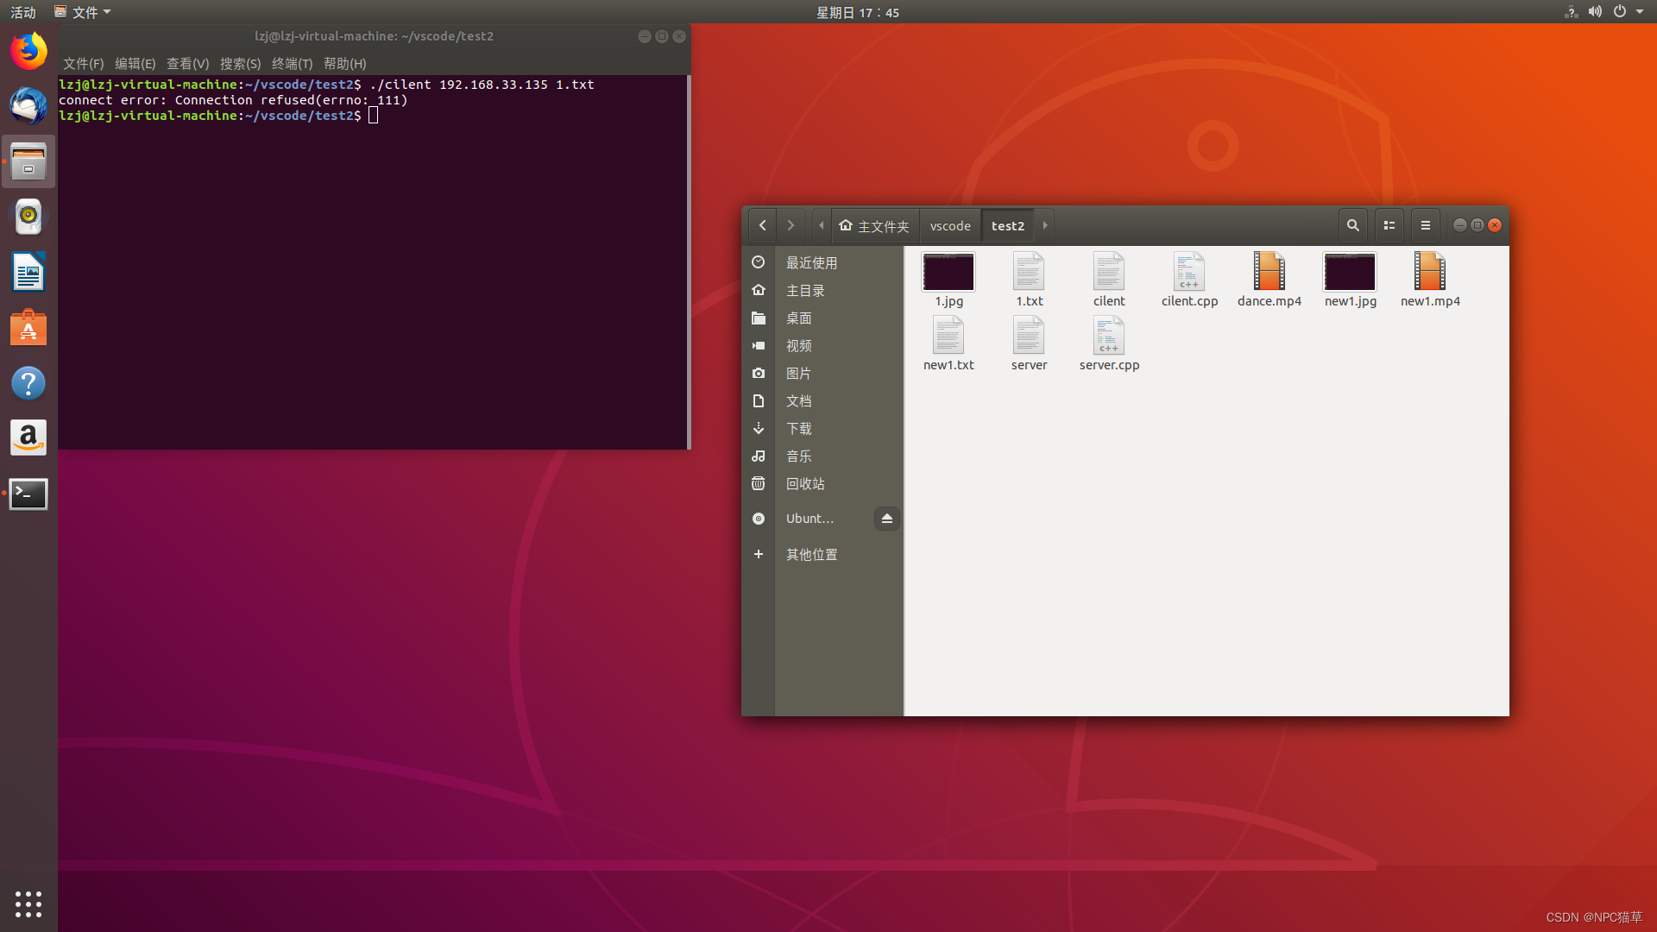Switch to the vscode path segment
The image size is (1657, 932).
coord(950,226)
